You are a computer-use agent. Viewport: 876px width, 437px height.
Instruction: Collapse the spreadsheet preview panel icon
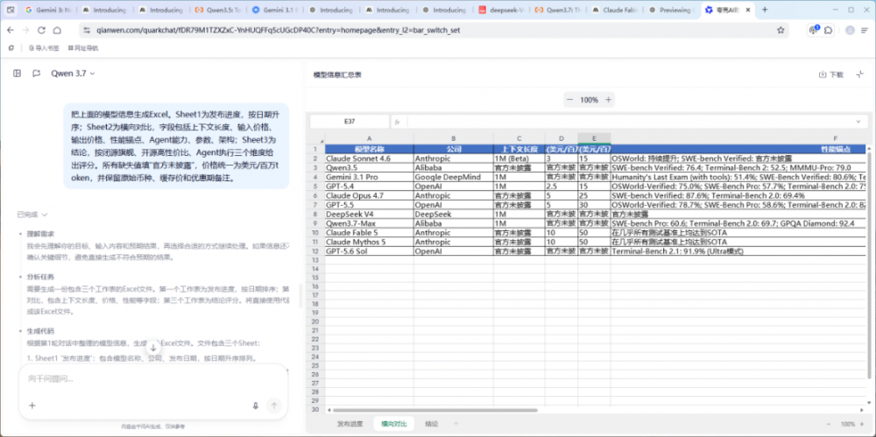tap(860, 74)
